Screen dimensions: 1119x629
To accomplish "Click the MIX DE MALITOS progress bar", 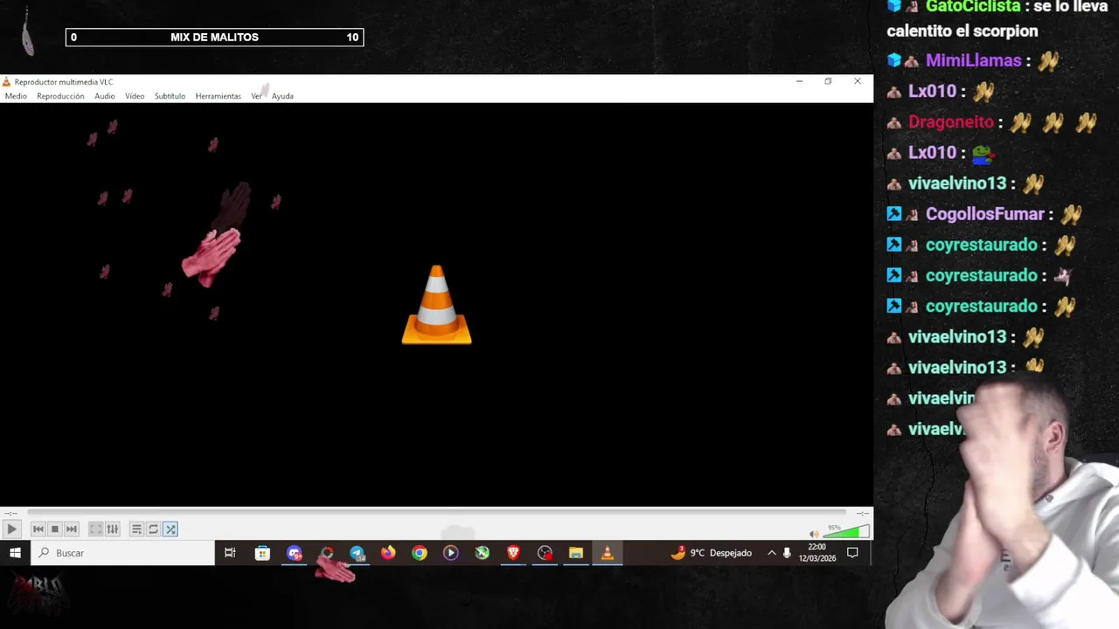I will [214, 38].
